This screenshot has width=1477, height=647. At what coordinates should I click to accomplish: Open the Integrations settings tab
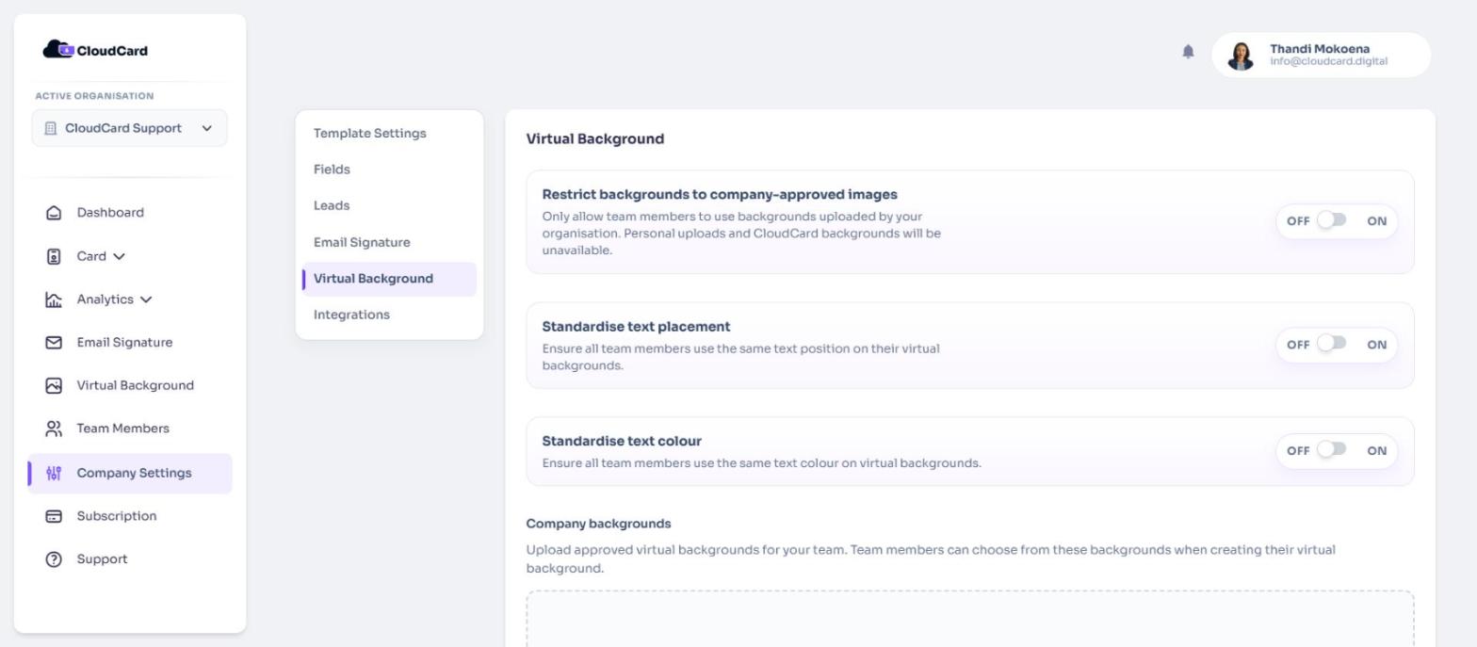[x=351, y=315]
